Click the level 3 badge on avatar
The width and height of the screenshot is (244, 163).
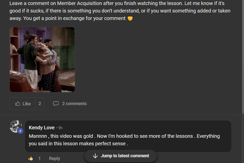click(20, 131)
